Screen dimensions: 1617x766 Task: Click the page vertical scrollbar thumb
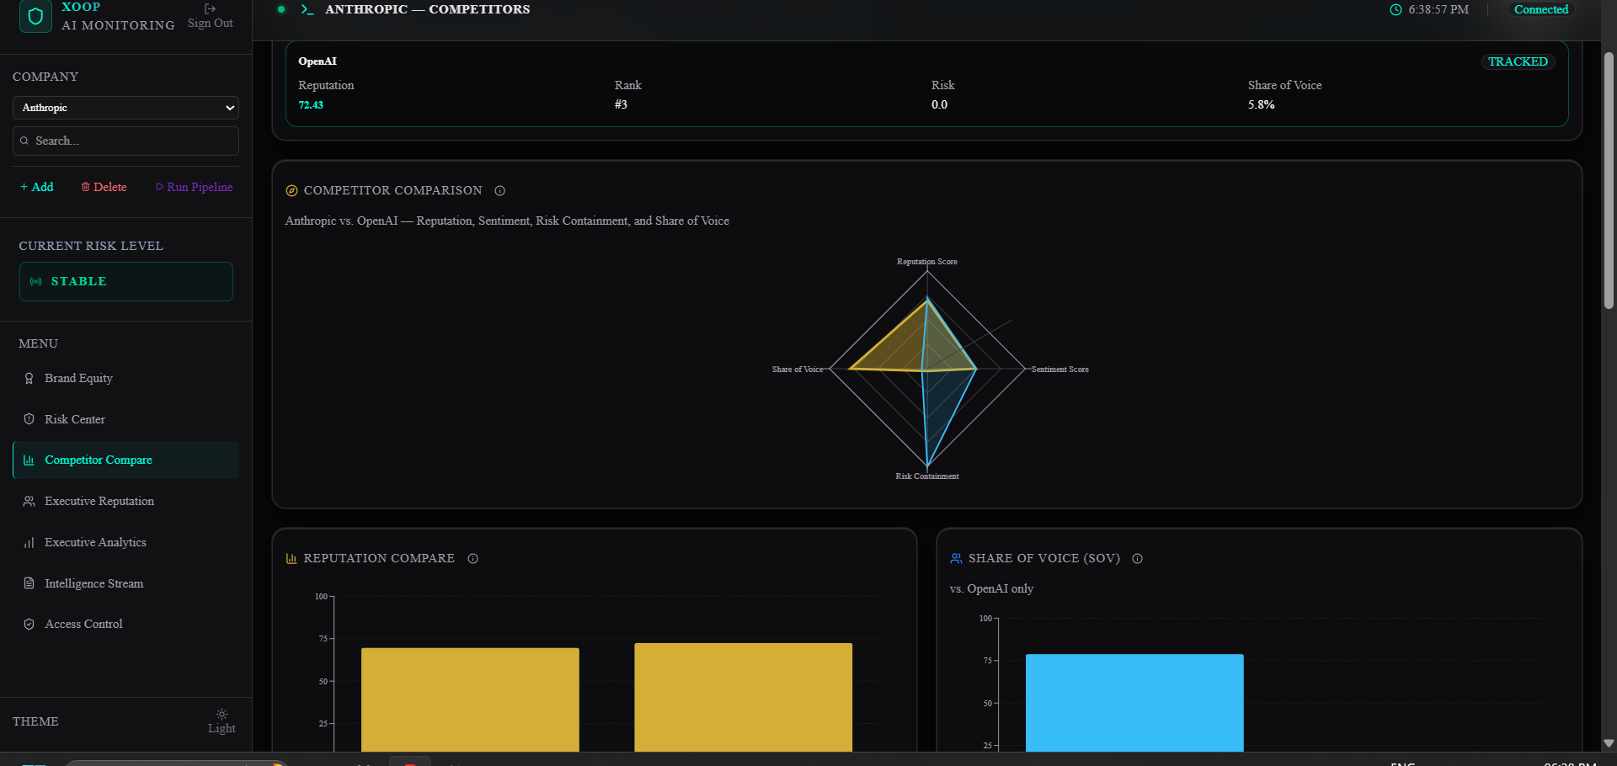pyautogui.click(x=1609, y=181)
